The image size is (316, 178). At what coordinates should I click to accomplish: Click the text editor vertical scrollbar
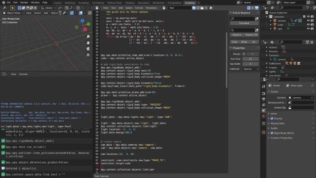(226, 60)
